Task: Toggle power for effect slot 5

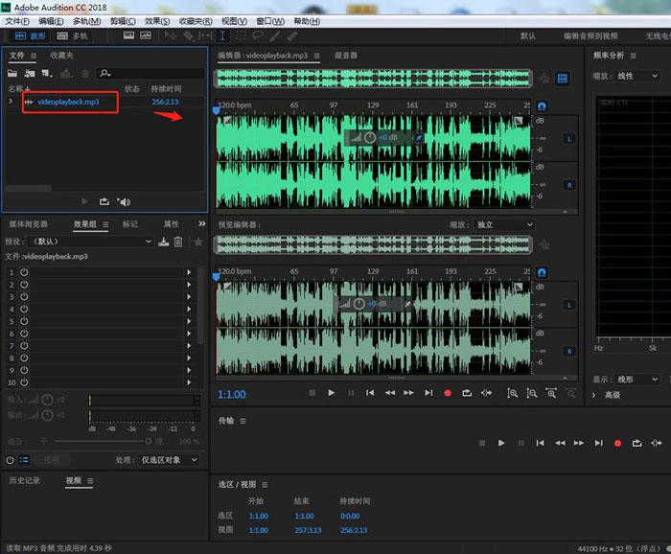Action: point(24,322)
